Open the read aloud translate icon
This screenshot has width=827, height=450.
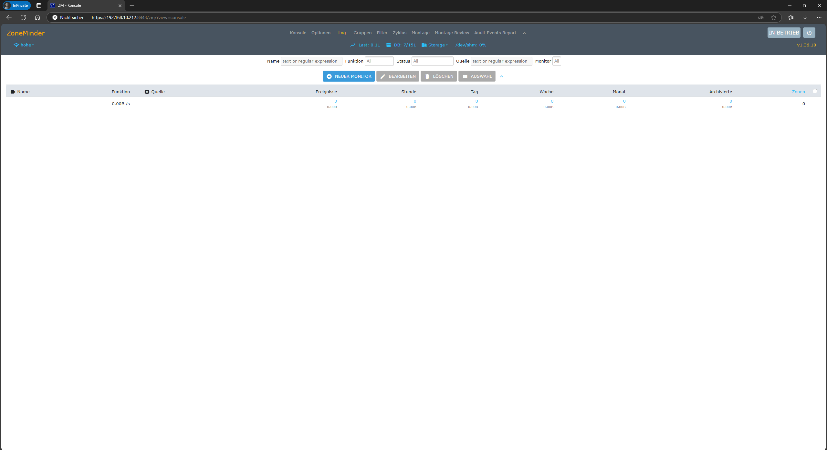coord(761,17)
